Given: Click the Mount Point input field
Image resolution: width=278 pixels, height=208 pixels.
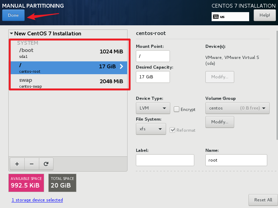Looking at the screenshot, I should pos(153,56).
